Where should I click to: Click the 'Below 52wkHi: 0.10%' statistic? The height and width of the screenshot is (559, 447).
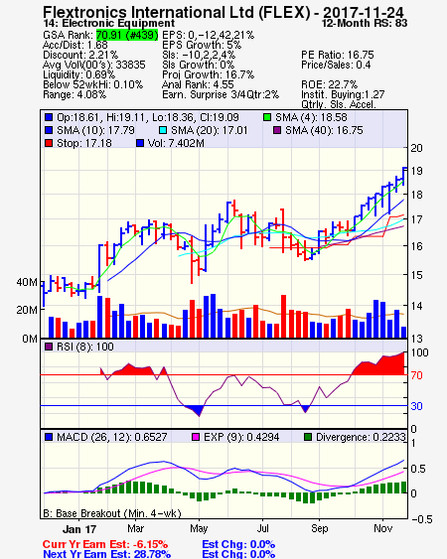92,84
